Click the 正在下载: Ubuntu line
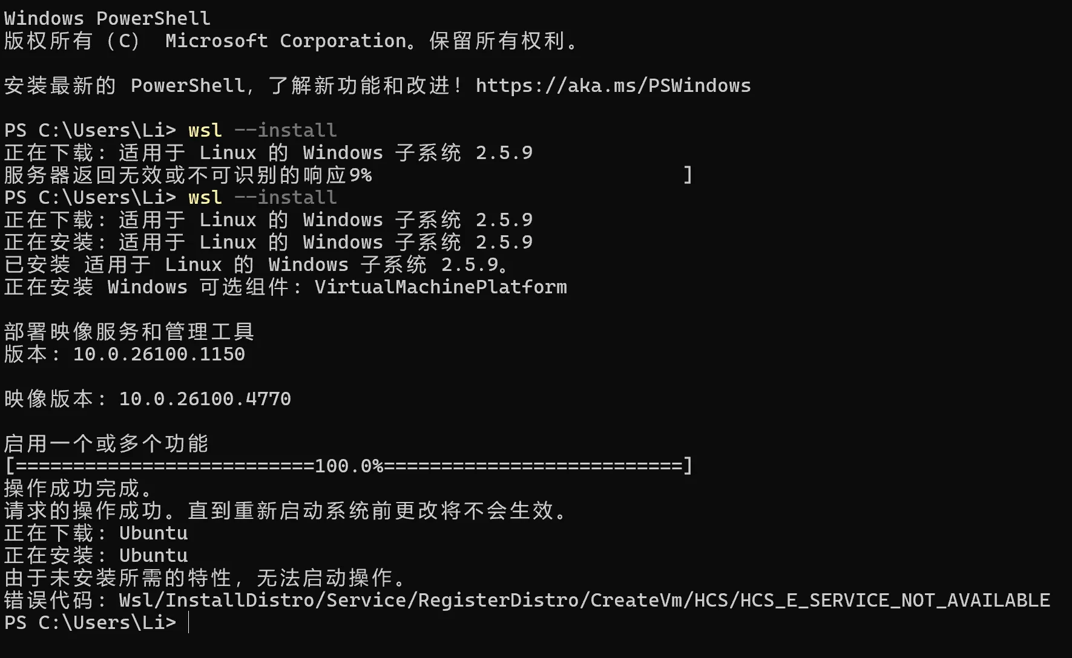 (96, 533)
